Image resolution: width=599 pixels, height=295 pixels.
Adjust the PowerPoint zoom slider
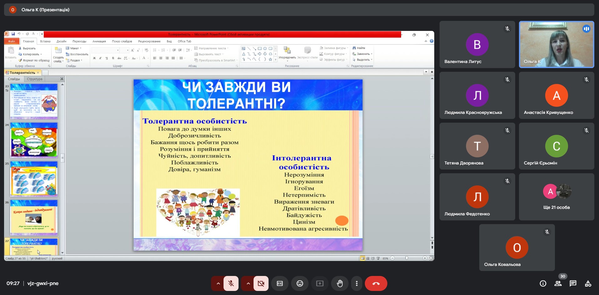point(406,258)
